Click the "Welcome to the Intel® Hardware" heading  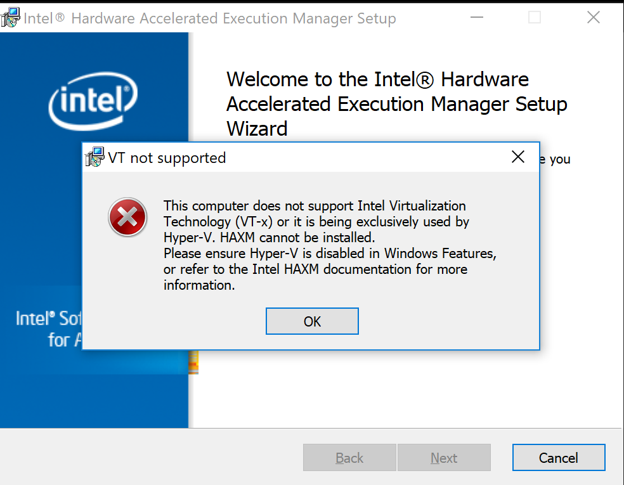coord(377,80)
